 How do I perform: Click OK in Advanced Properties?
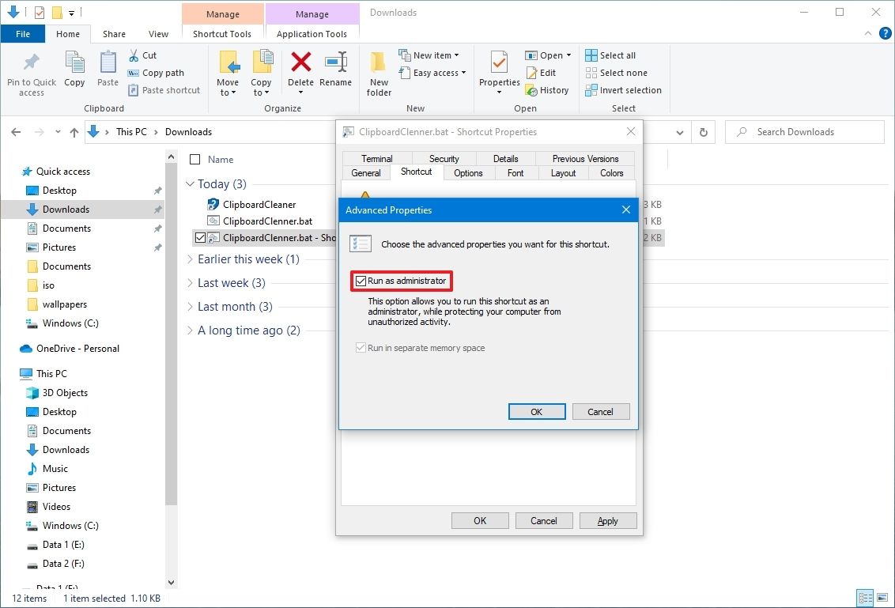[537, 411]
